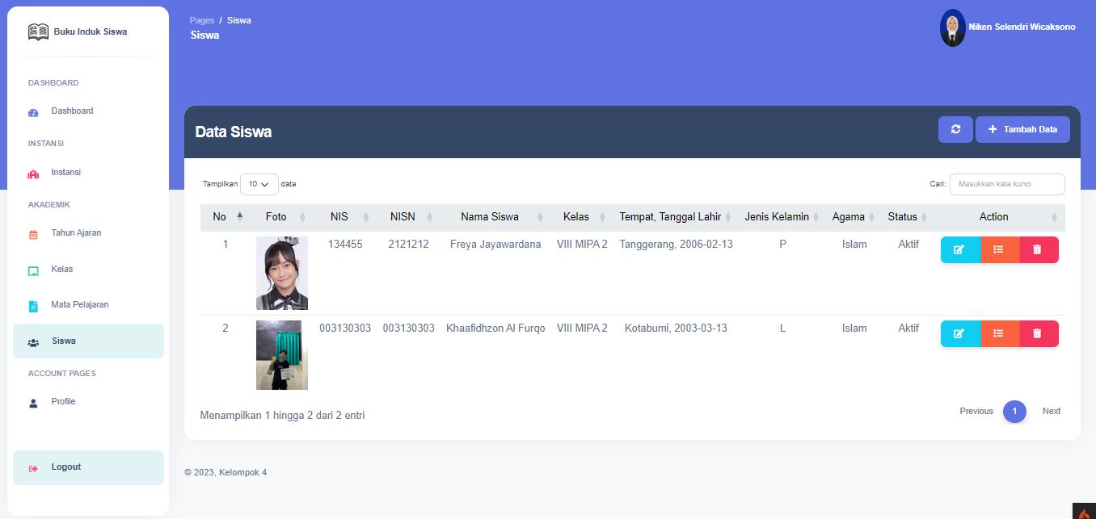Open detail list icon for Freya Jayawardana
This screenshot has height=519, width=1096.
coord(999,250)
